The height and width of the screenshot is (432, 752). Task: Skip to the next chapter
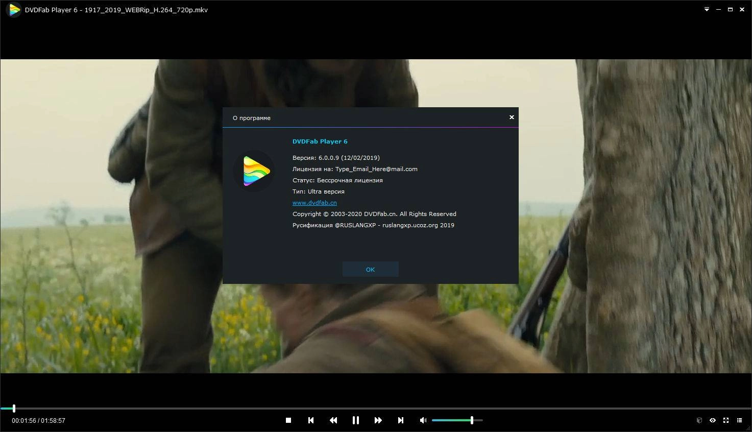coord(401,420)
